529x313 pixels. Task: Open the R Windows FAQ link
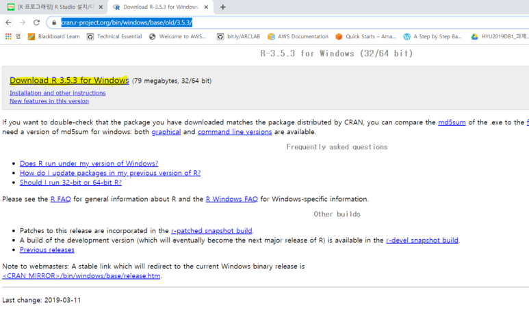[x=232, y=199]
